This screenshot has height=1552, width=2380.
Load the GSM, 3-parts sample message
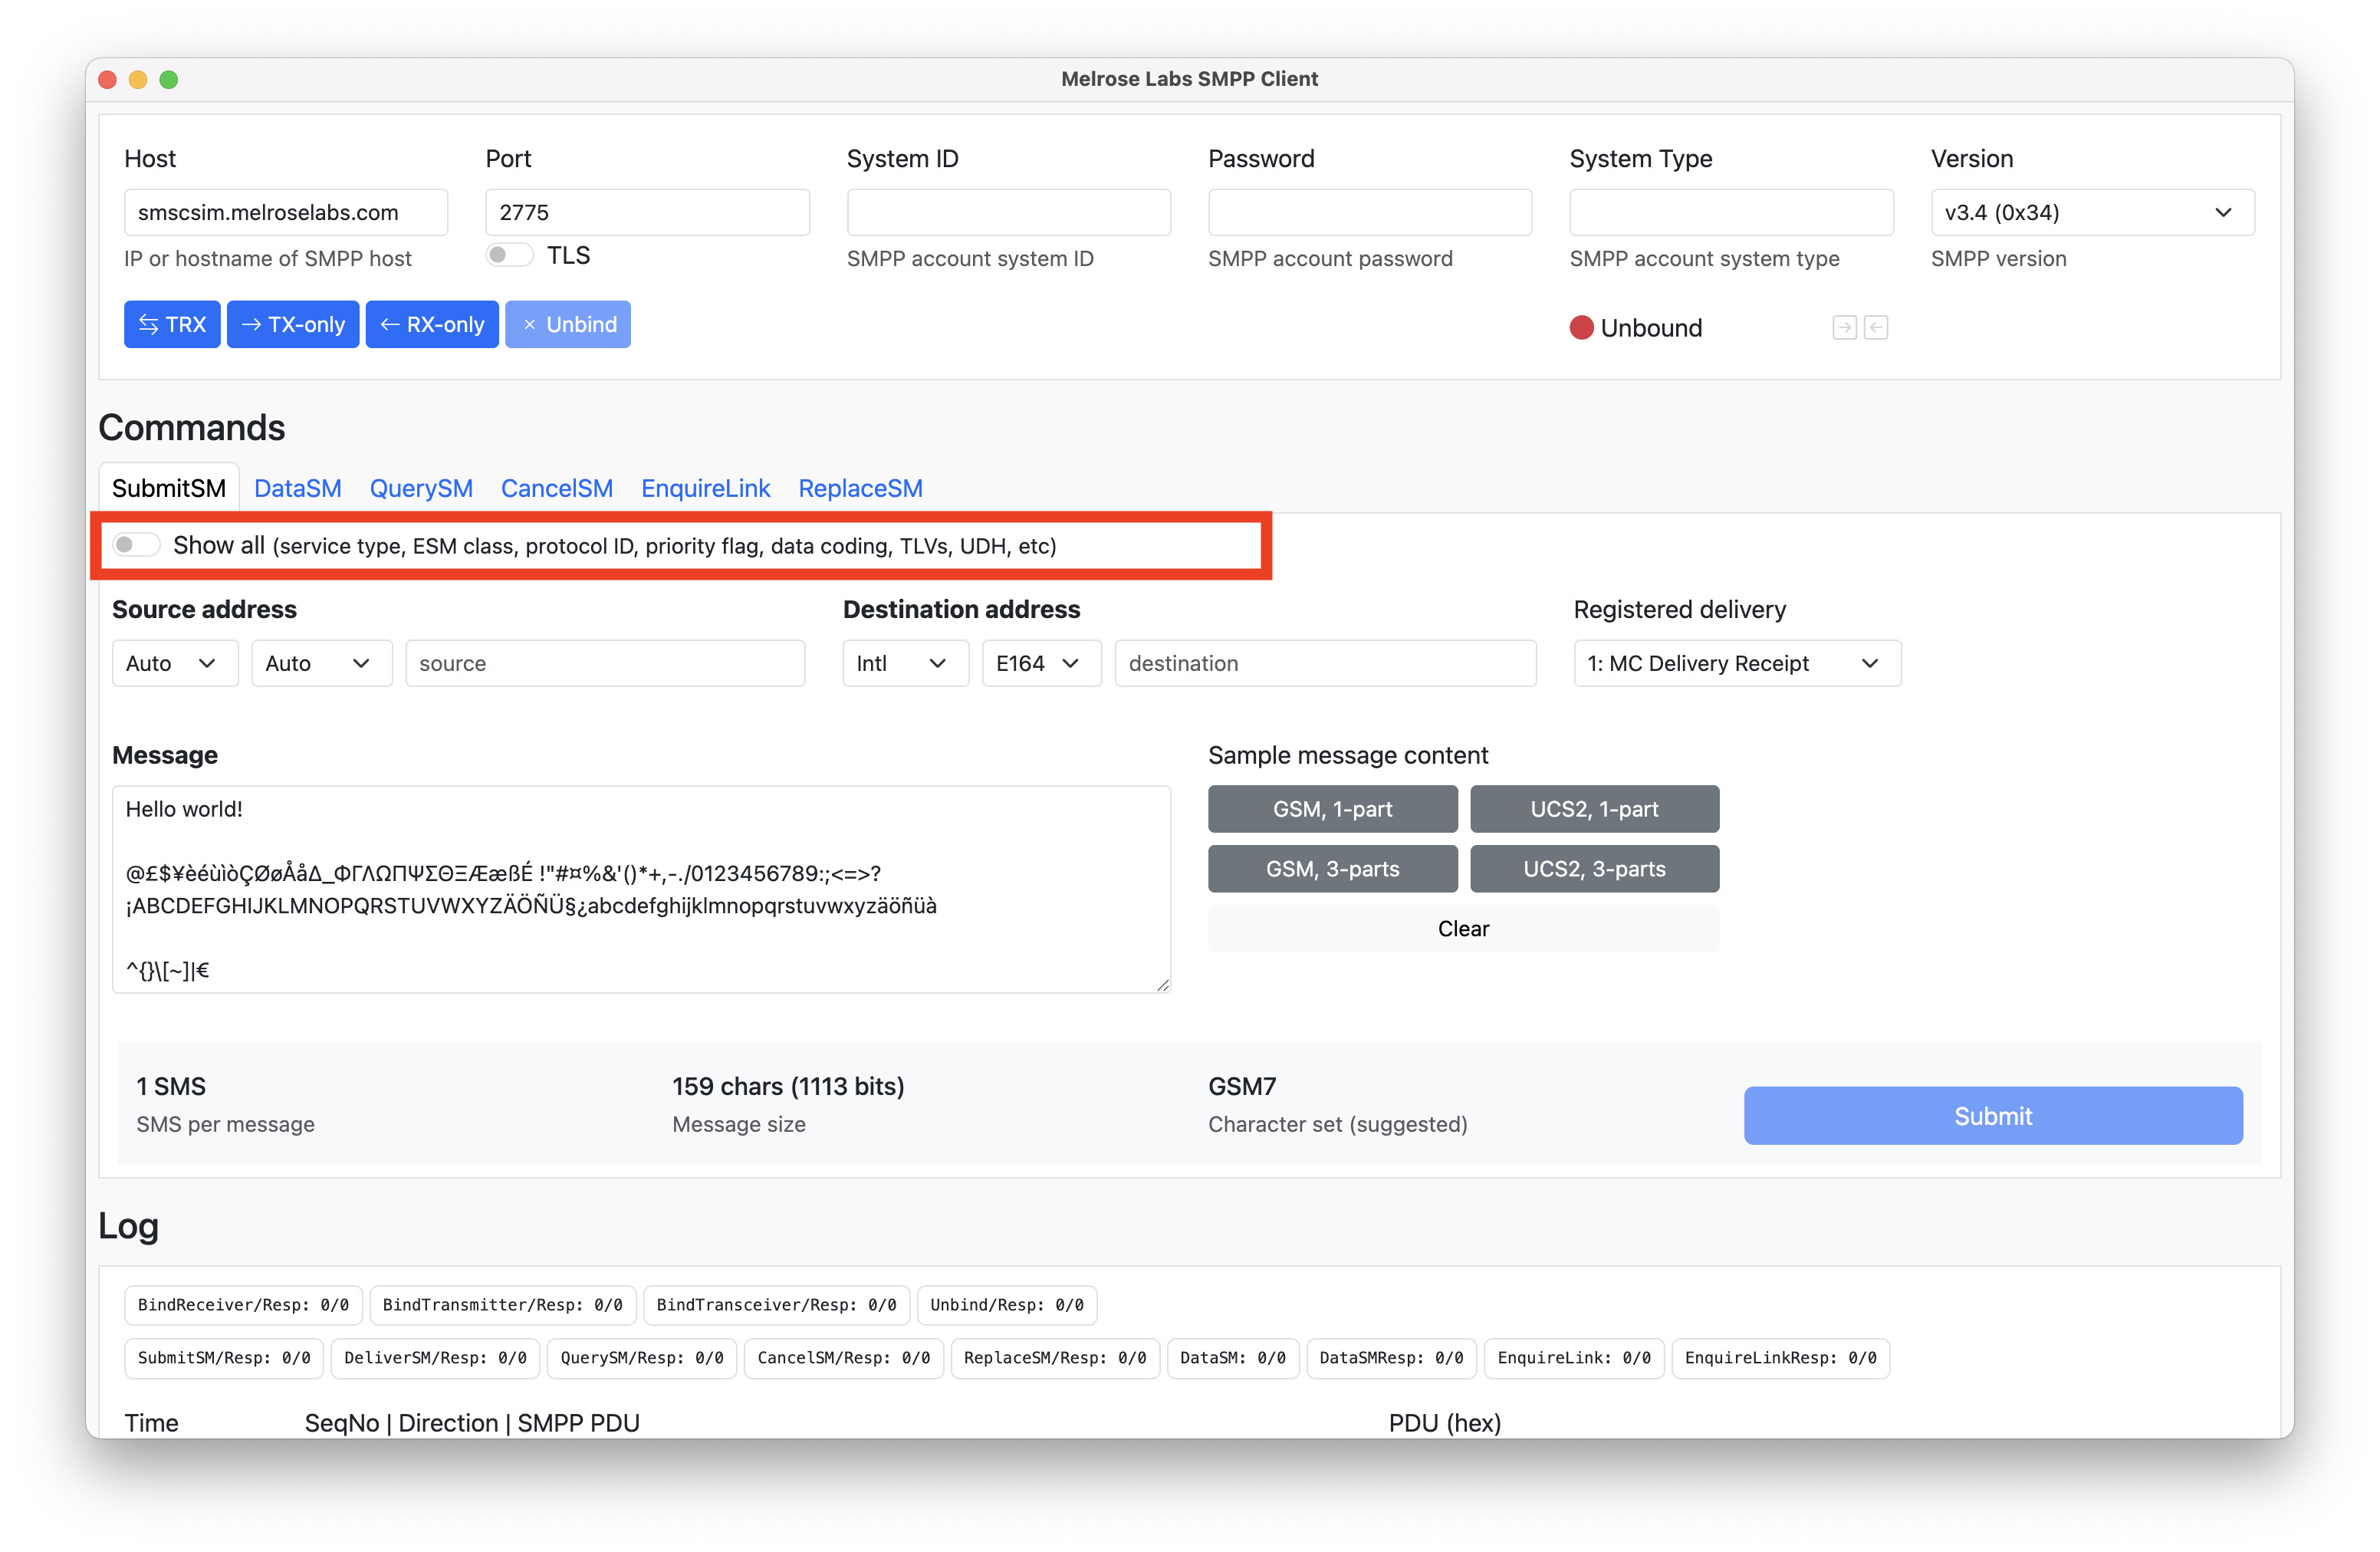click(1332, 868)
